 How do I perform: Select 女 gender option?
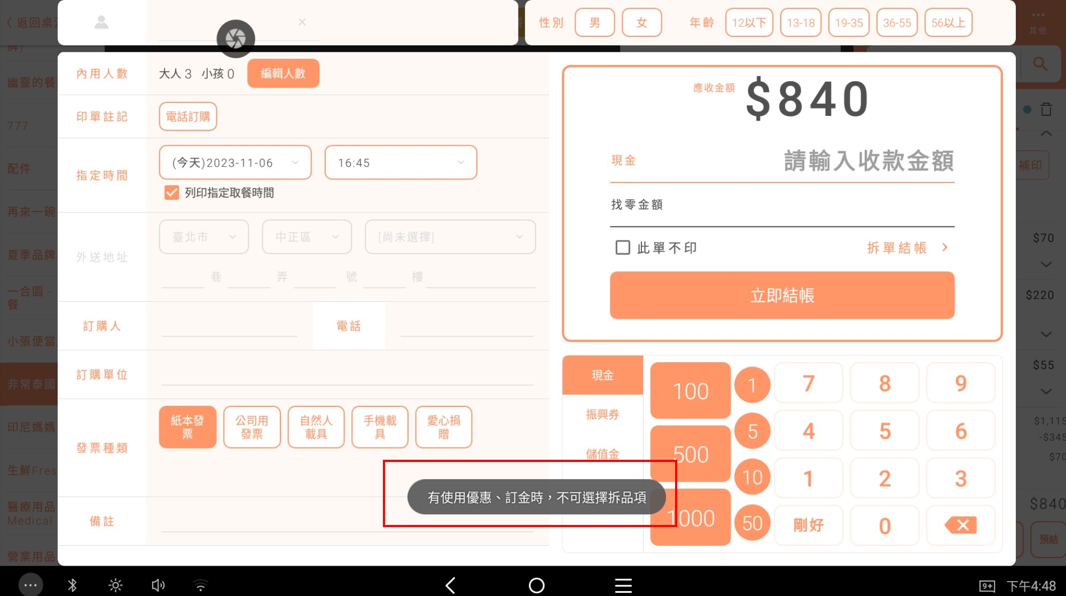tap(641, 22)
